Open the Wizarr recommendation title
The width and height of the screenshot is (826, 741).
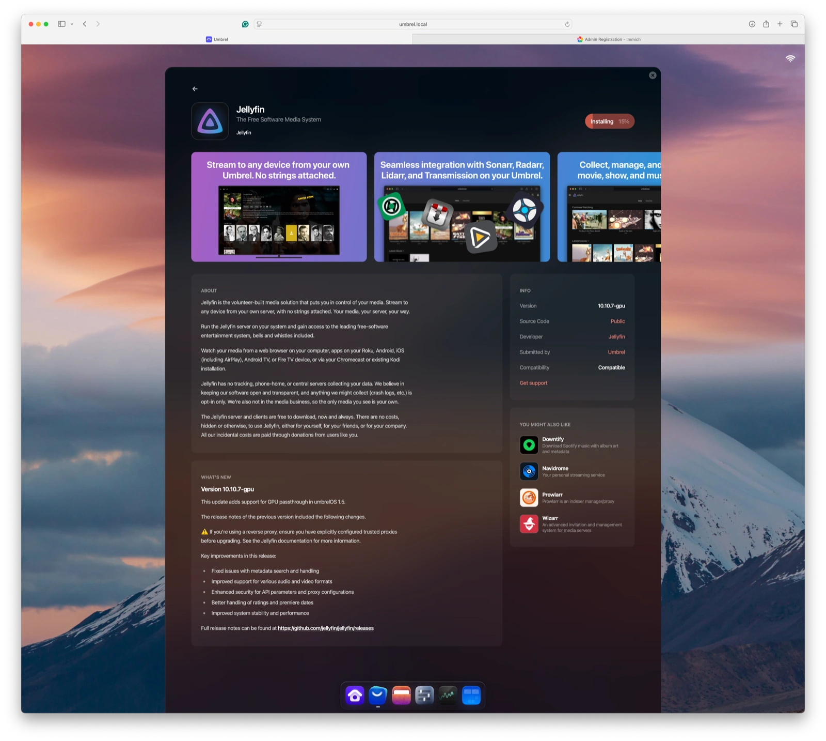click(x=550, y=518)
